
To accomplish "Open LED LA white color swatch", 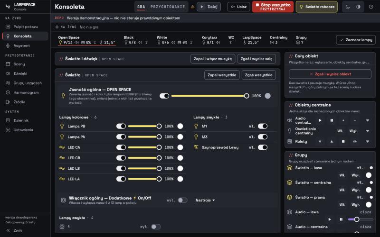I will 180,179.
